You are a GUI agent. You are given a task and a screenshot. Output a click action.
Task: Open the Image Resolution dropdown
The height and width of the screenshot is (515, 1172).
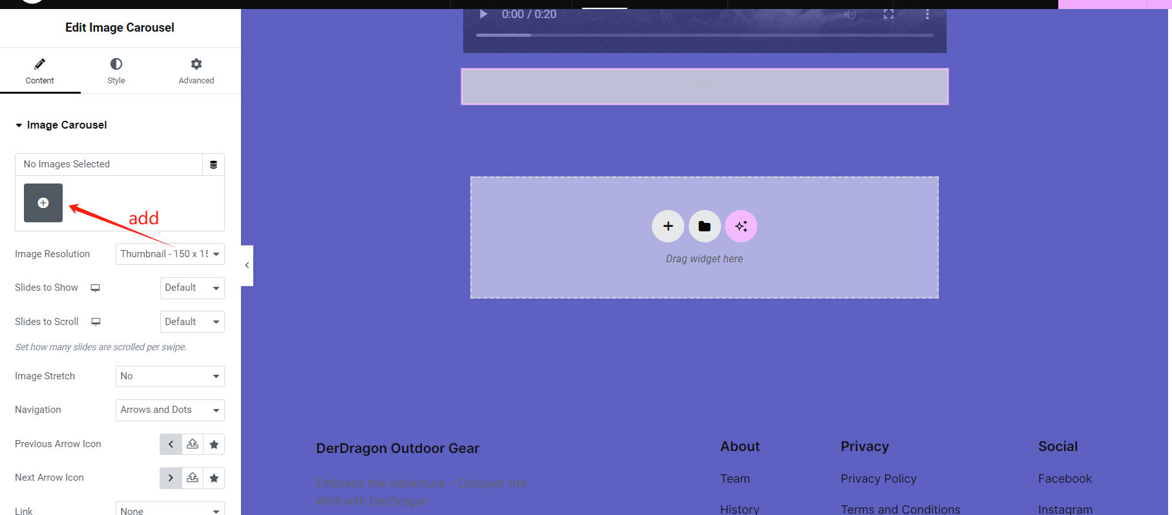(x=170, y=254)
